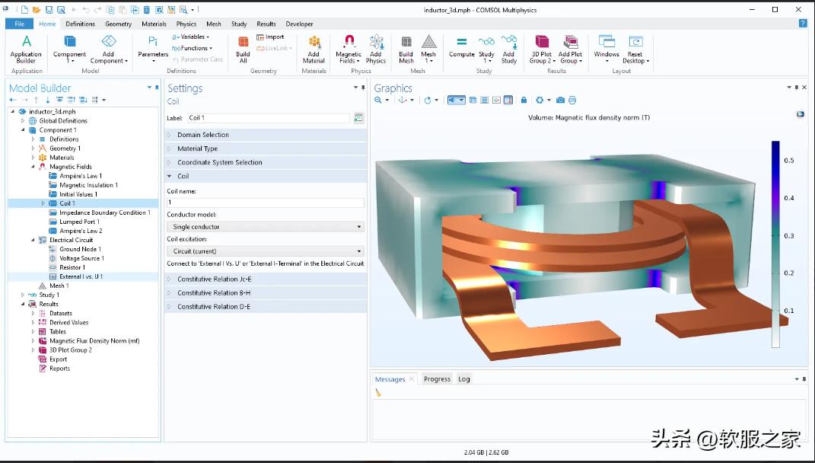Click move down arrow in Model Builder toolbar
The width and height of the screenshot is (815, 463).
[x=47, y=99]
